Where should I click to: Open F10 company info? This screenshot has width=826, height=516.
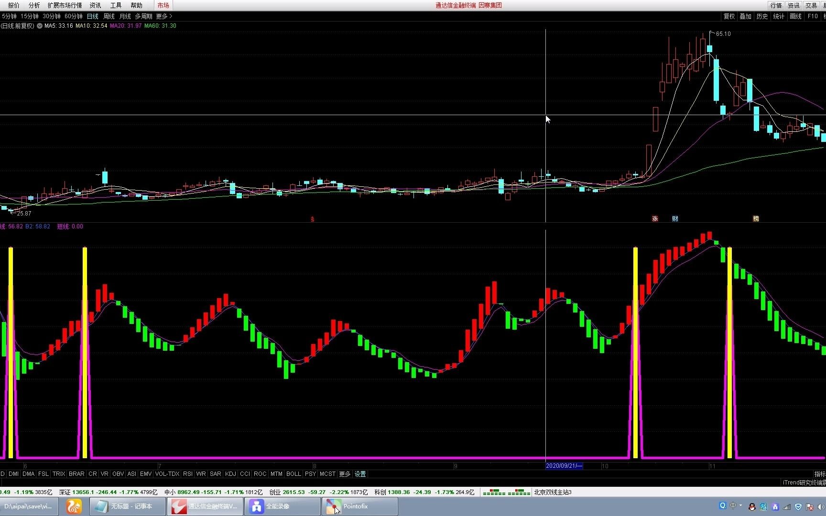[813, 16]
